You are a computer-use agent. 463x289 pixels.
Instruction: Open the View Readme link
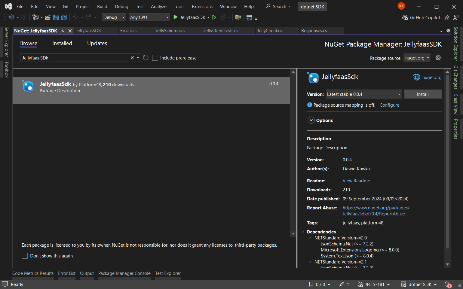pyautogui.click(x=356, y=181)
